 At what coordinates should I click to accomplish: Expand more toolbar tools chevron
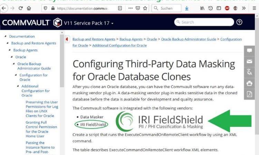tap(244, 8)
